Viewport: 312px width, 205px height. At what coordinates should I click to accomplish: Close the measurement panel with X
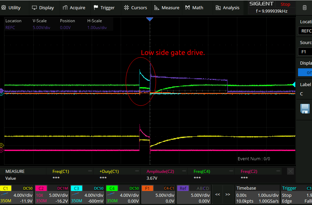[290, 172]
